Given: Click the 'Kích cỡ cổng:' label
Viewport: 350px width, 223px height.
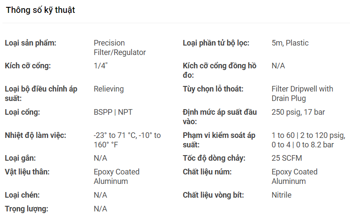Looking at the screenshot, I should pyautogui.click(x=28, y=66).
